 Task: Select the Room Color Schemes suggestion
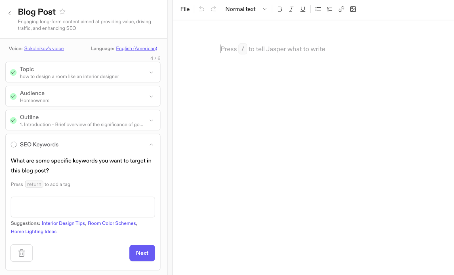coord(112,223)
